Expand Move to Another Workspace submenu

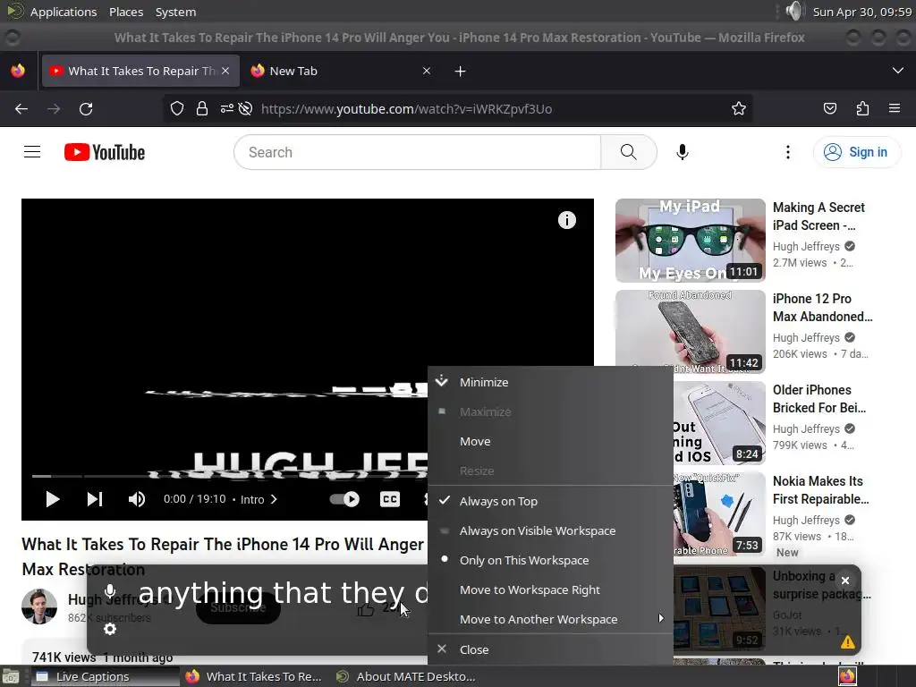click(x=550, y=619)
